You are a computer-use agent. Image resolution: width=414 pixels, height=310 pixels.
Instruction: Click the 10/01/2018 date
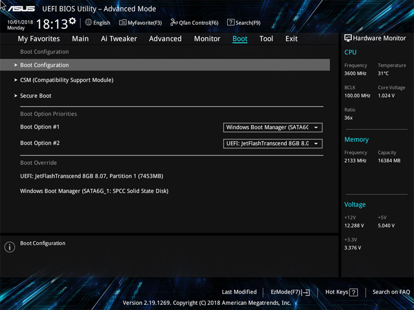(x=20, y=22)
